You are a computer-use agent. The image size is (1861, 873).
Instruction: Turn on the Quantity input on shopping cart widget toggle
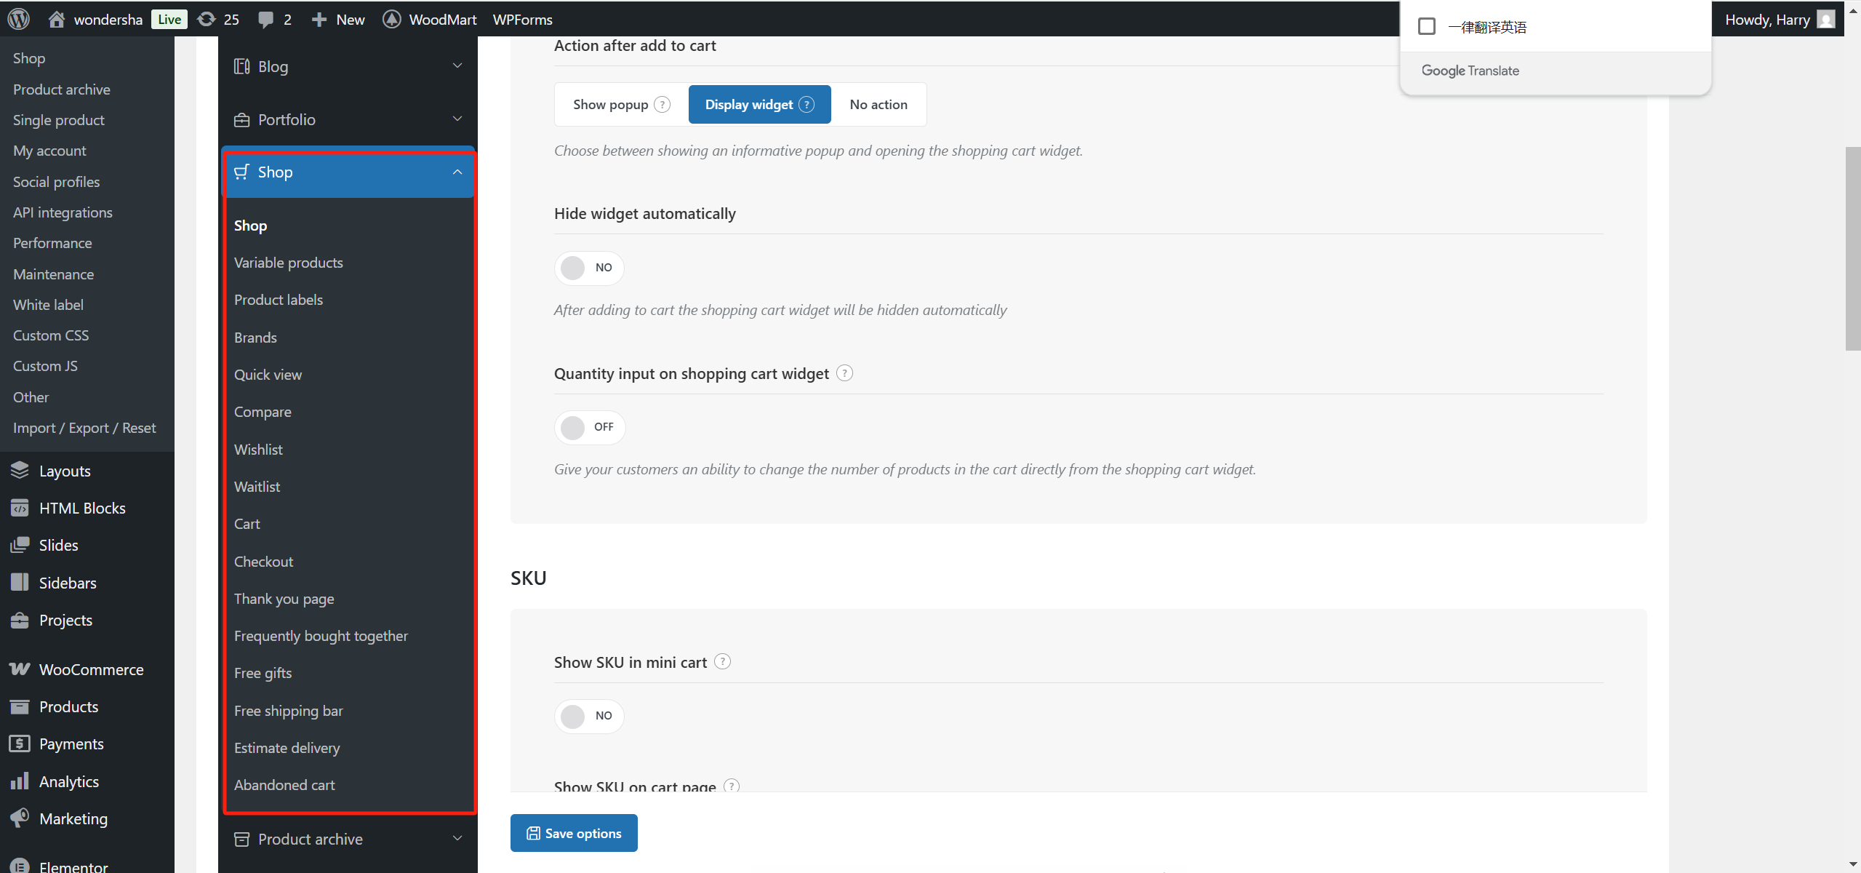[589, 427]
